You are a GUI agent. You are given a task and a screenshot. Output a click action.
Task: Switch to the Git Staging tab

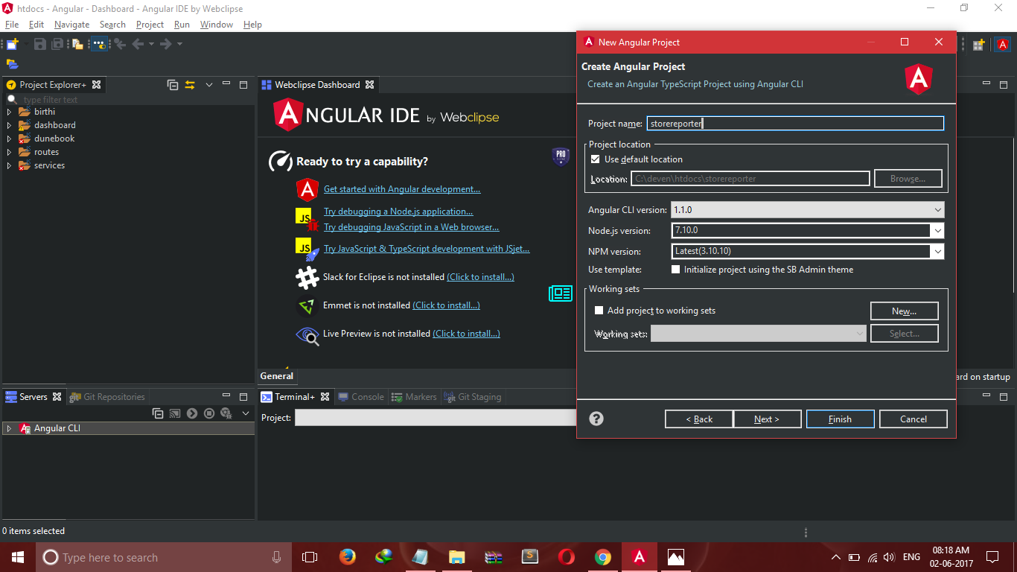coord(474,397)
